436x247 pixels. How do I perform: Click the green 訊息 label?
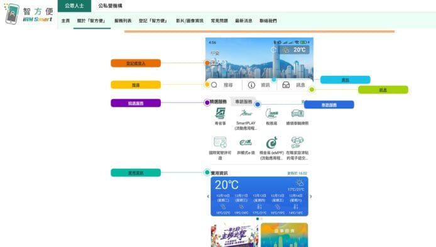(x=383, y=90)
